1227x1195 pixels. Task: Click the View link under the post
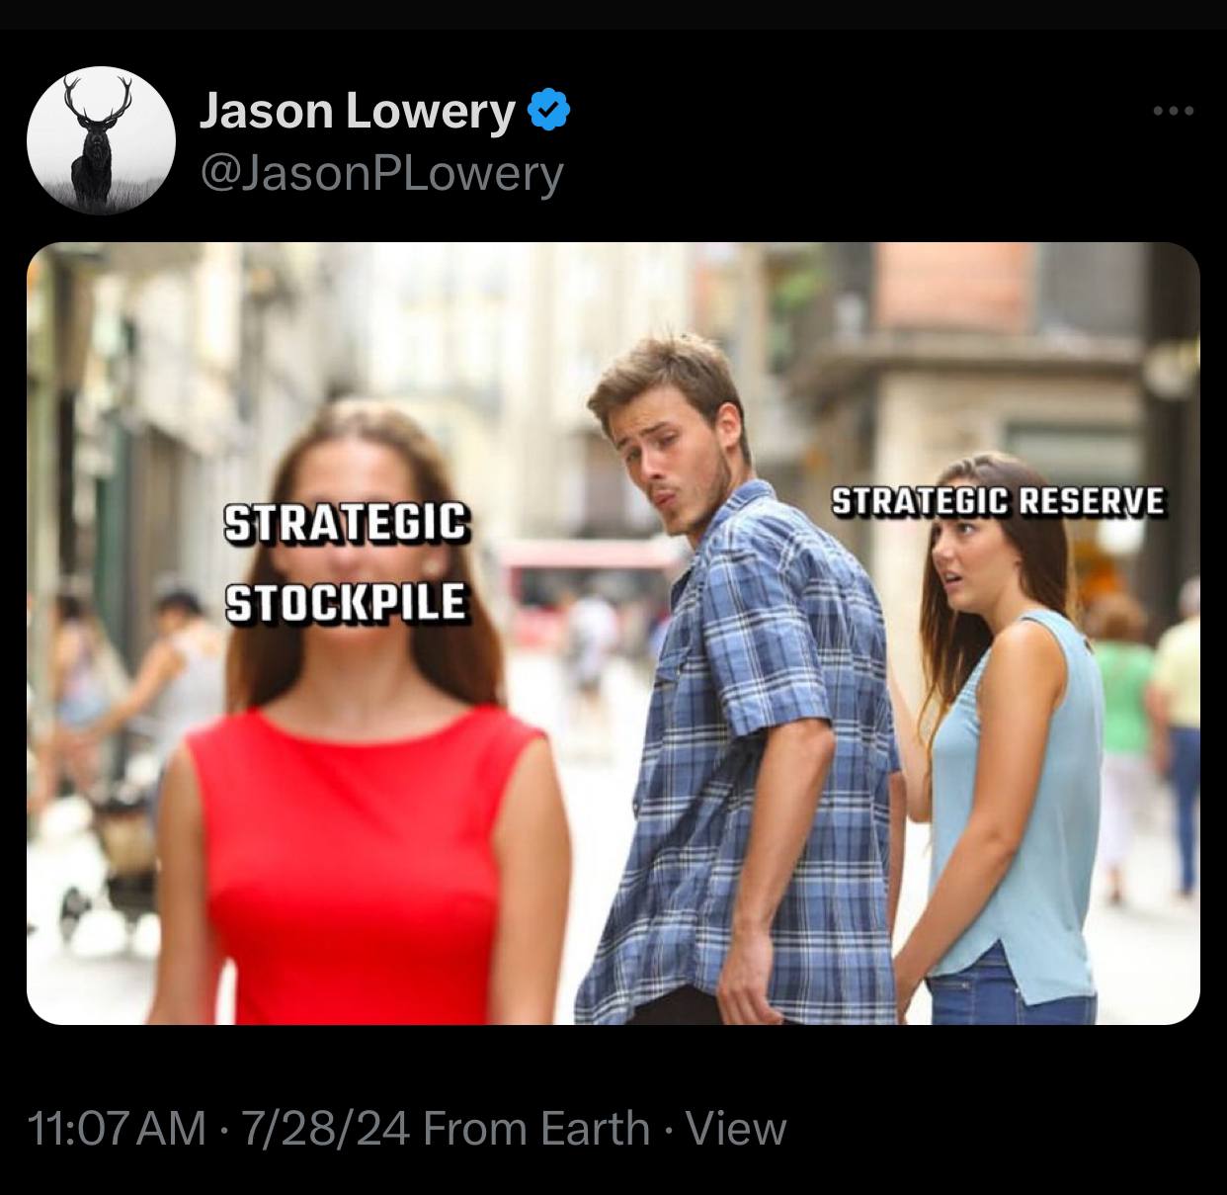[736, 1129]
